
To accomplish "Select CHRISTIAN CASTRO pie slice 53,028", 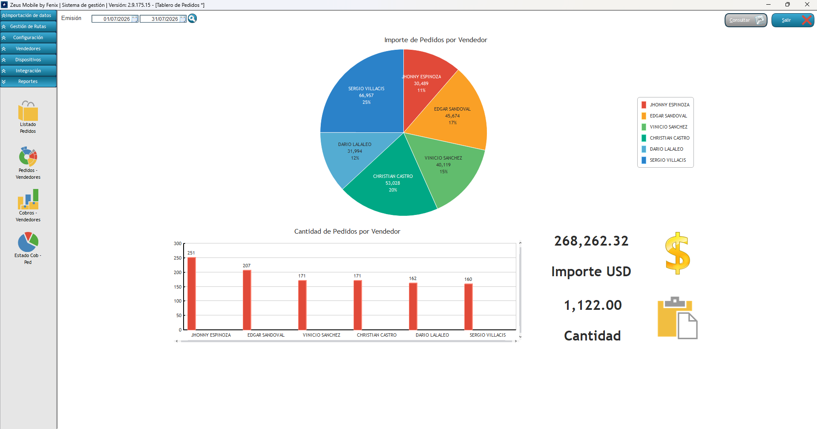I will point(393,183).
